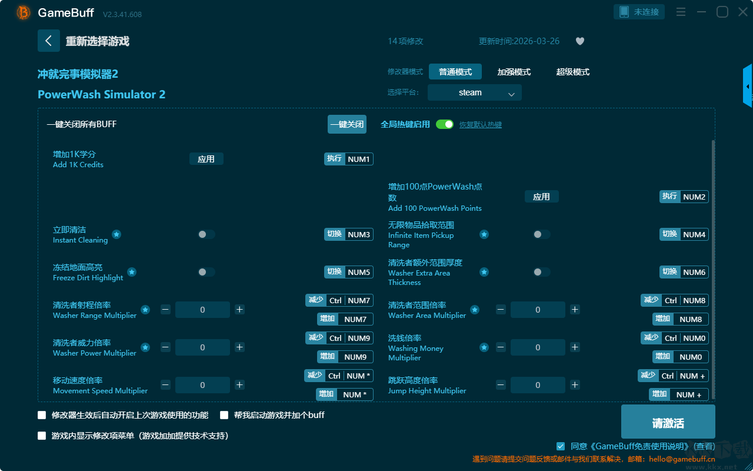Click star icon beside Washing Money Multiplier
753x471 pixels.
pos(484,347)
